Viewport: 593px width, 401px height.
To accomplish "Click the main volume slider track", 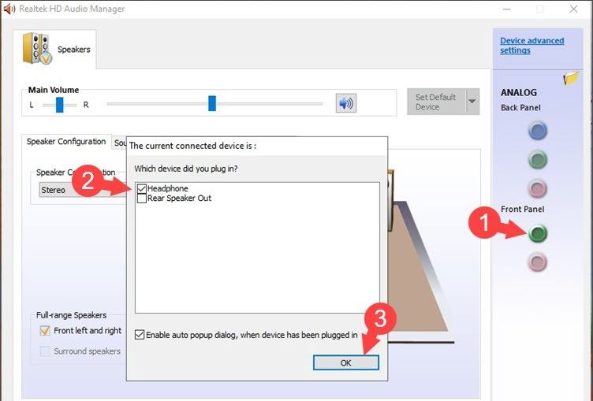I will (214, 103).
